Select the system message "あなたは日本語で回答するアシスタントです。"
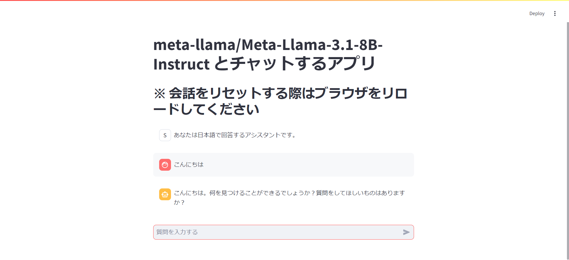This screenshot has height=260, width=569. [x=234, y=135]
